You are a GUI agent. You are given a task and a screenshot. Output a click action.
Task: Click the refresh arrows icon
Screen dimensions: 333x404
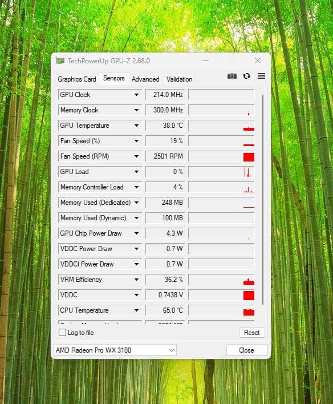(246, 76)
